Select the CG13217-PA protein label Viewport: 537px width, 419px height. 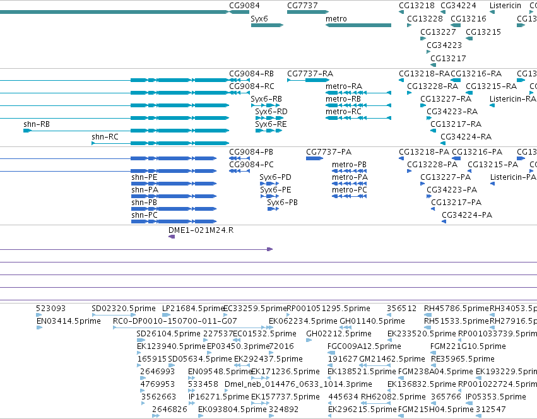456,203
